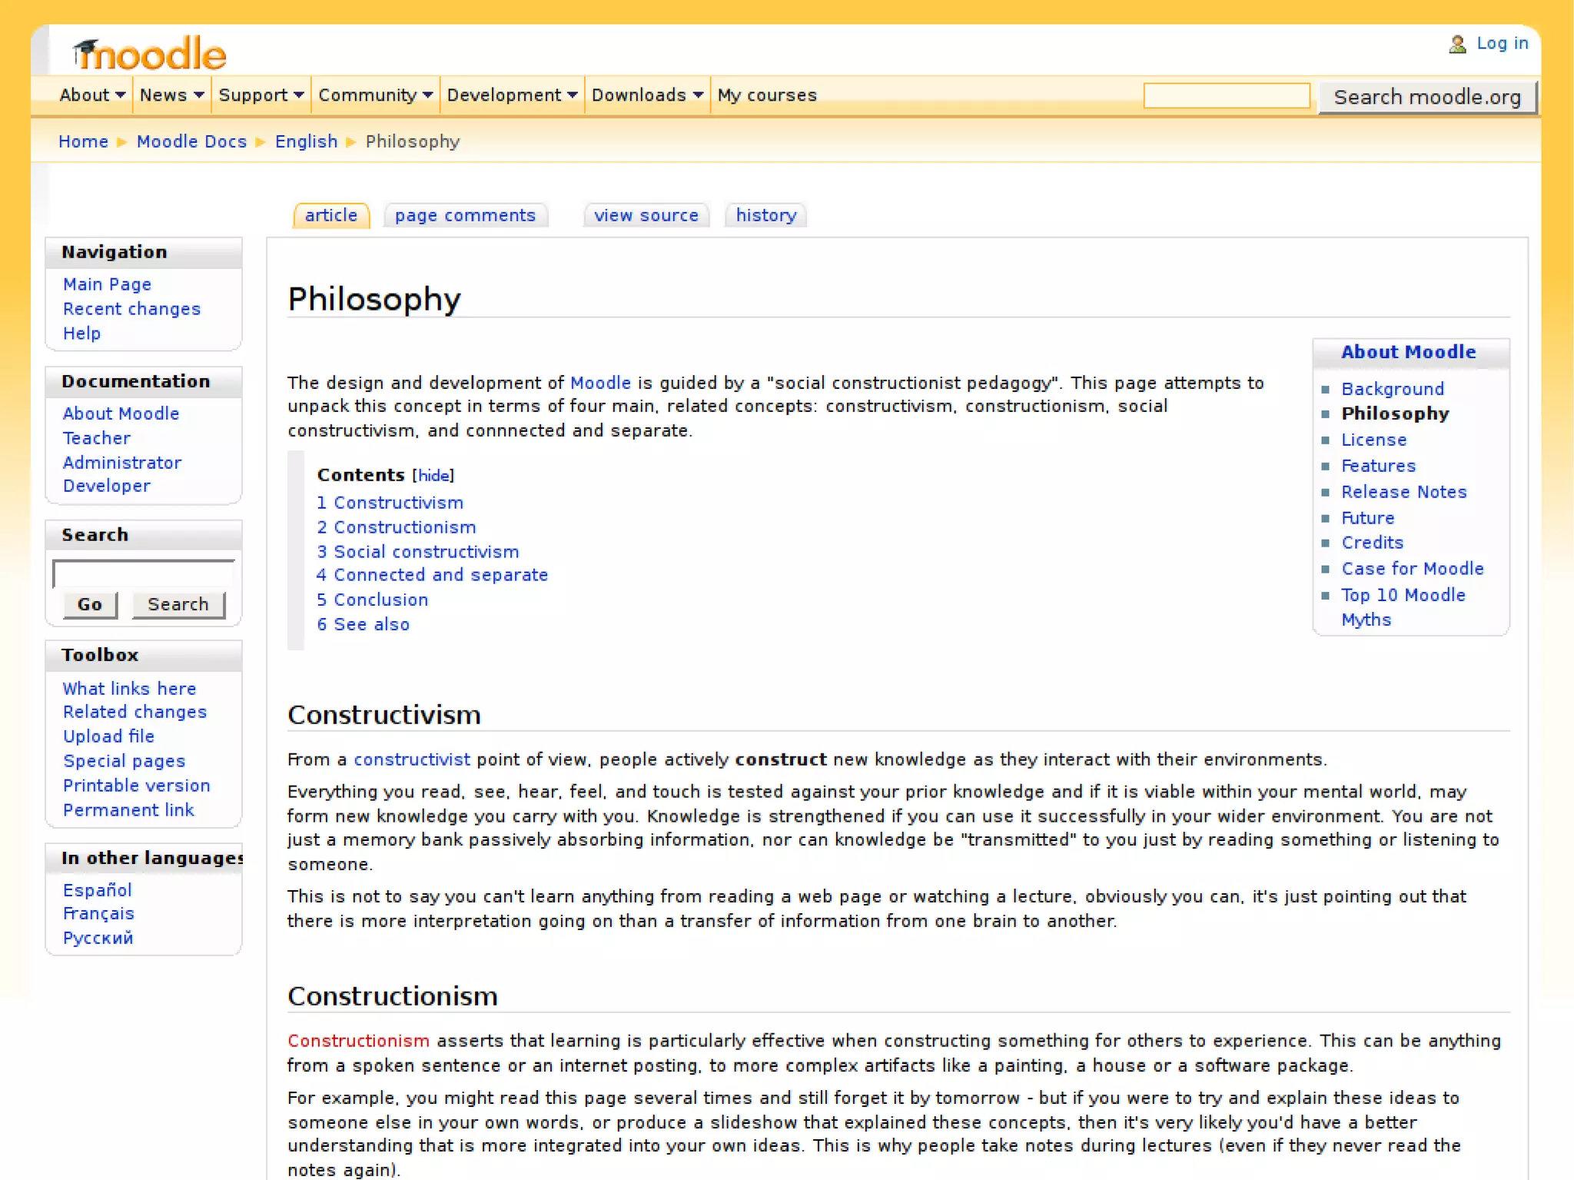1574x1180 pixels.
Task: Focus the sidebar wiki search input
Action: [x=143, y=574]
